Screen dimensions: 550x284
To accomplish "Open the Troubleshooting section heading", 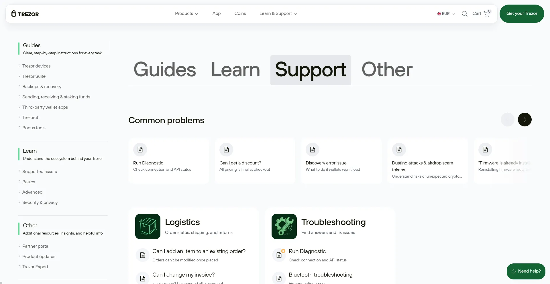I will pyautogui.click(x=333, y=222).
